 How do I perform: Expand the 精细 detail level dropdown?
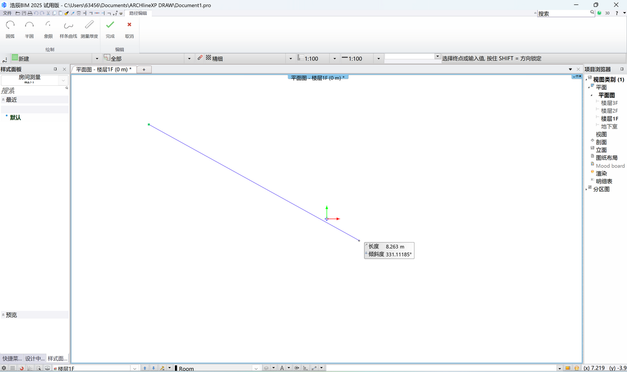pos(290,59)
